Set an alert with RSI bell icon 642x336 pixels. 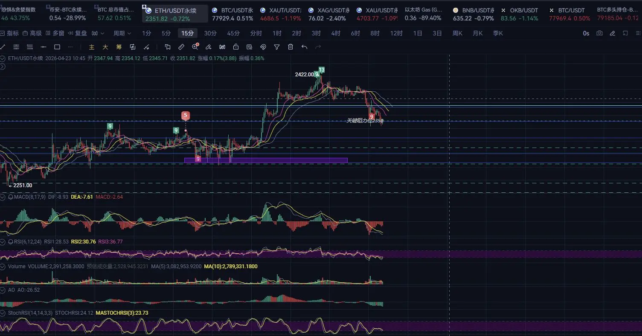click(11, 242)
